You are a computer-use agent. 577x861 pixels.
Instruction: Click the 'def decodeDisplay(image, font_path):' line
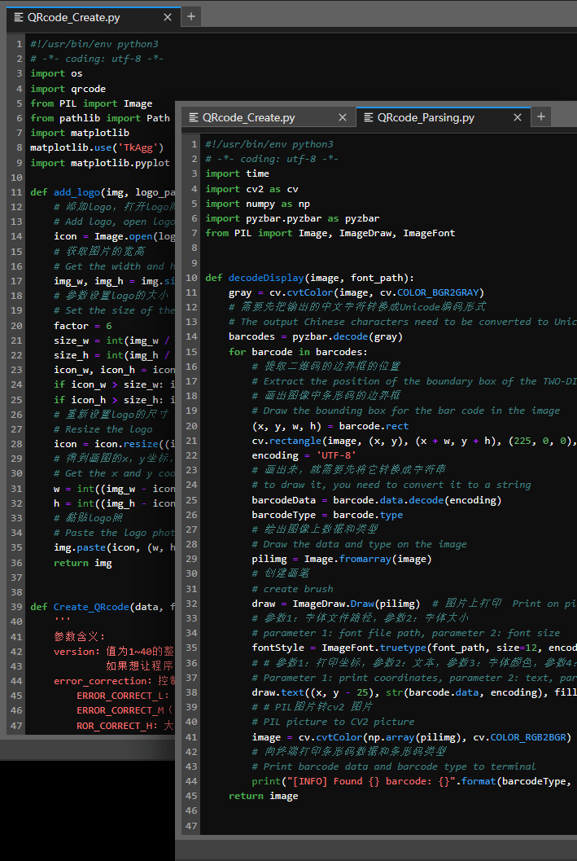tap(310, 278)
